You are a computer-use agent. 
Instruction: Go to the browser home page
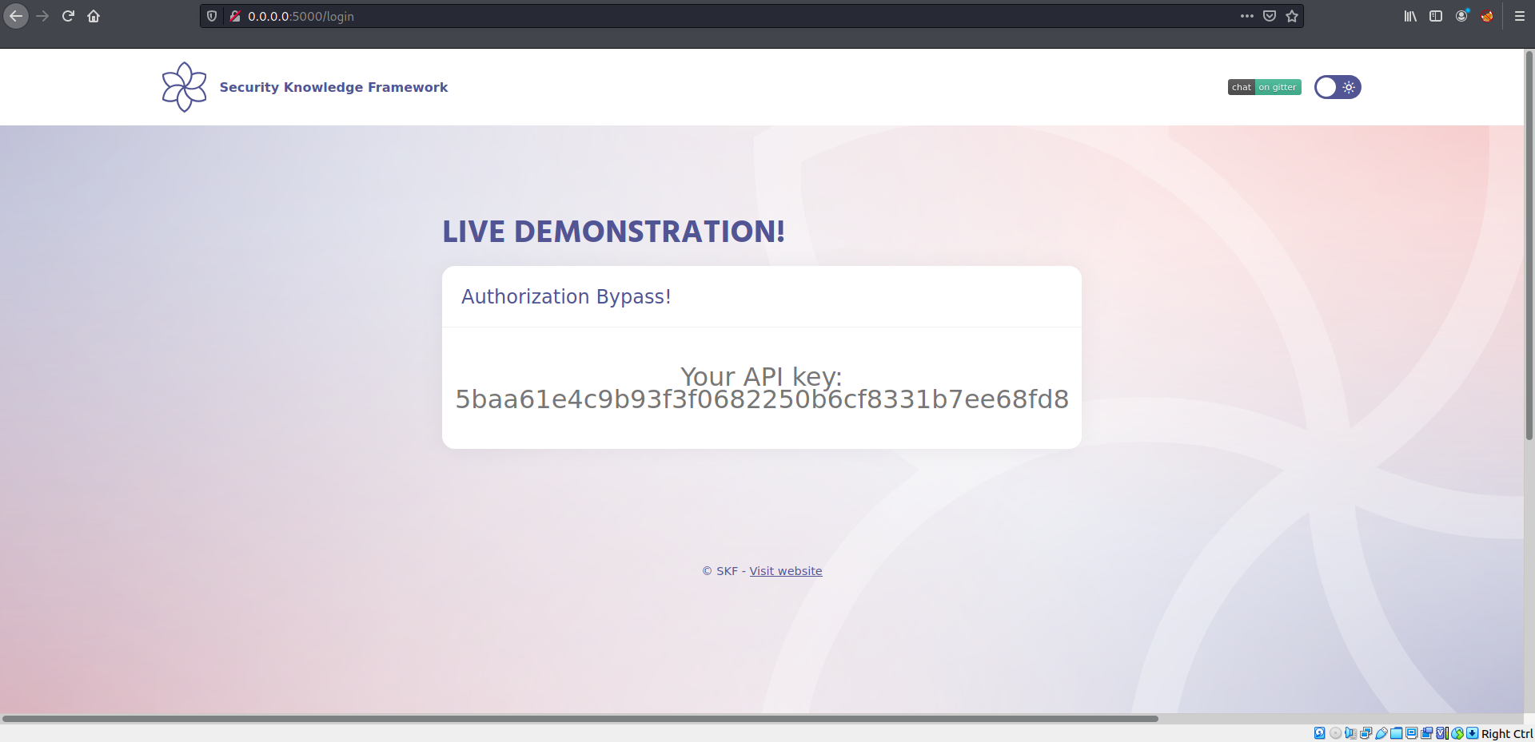[x=94, y=16]
